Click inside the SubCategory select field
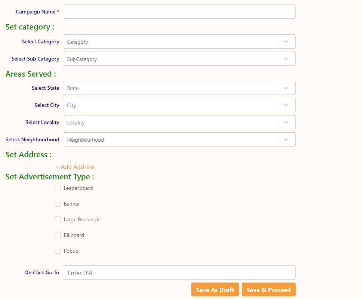Viewport: 361px width, 299px height. (x=170, y=59)
